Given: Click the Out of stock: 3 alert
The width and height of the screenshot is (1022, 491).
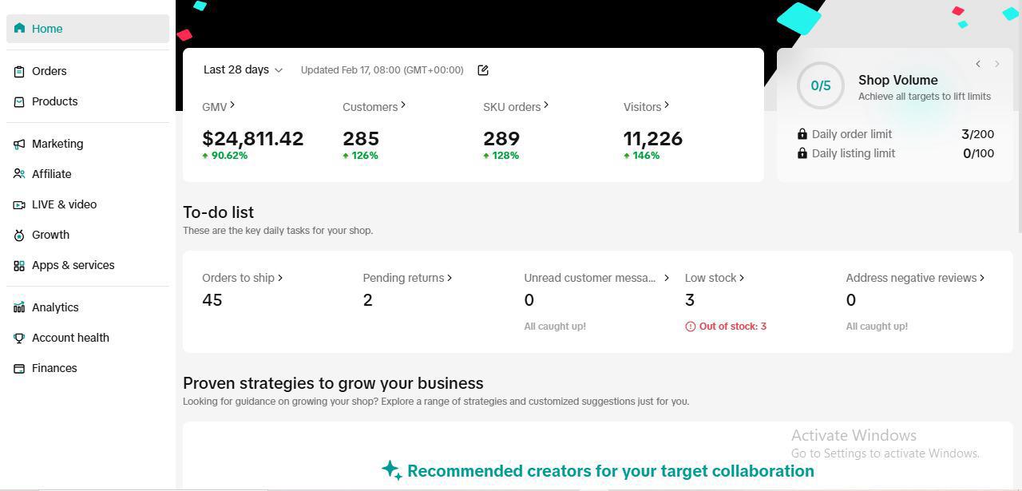Looking at the screenshot, I should pos(726,327).
